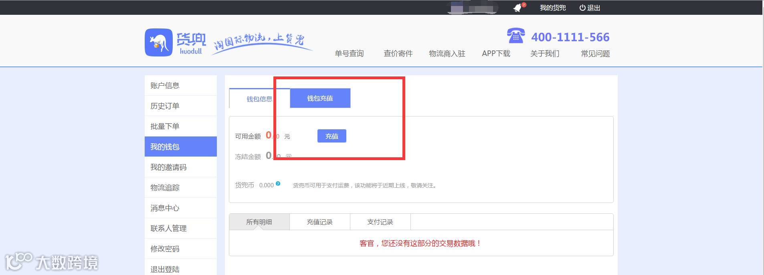Switch to 所有明细 tab
This screenshot has width=764, height=275.
coord(259,222)
